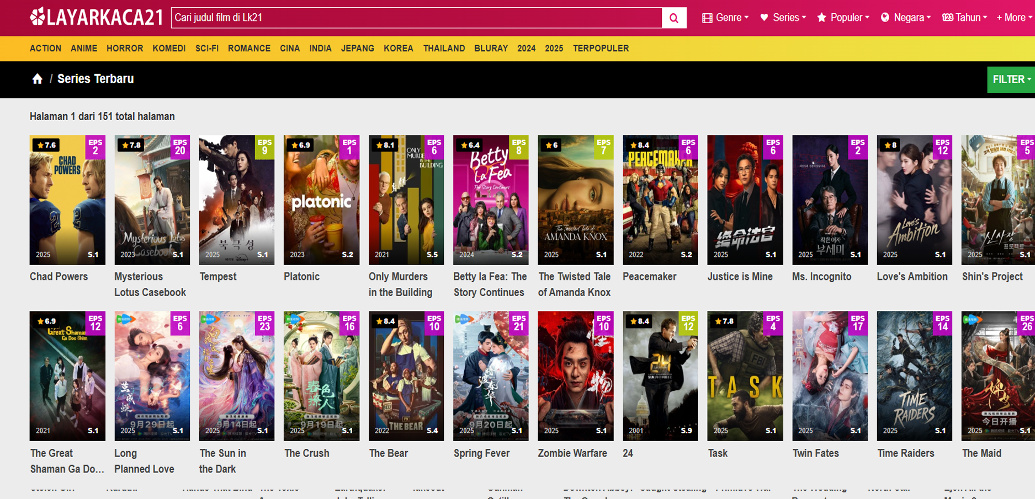Click the EPS 9 badge on Tempest
This screenshot has width=1035, height=499.
coord(265,147)
